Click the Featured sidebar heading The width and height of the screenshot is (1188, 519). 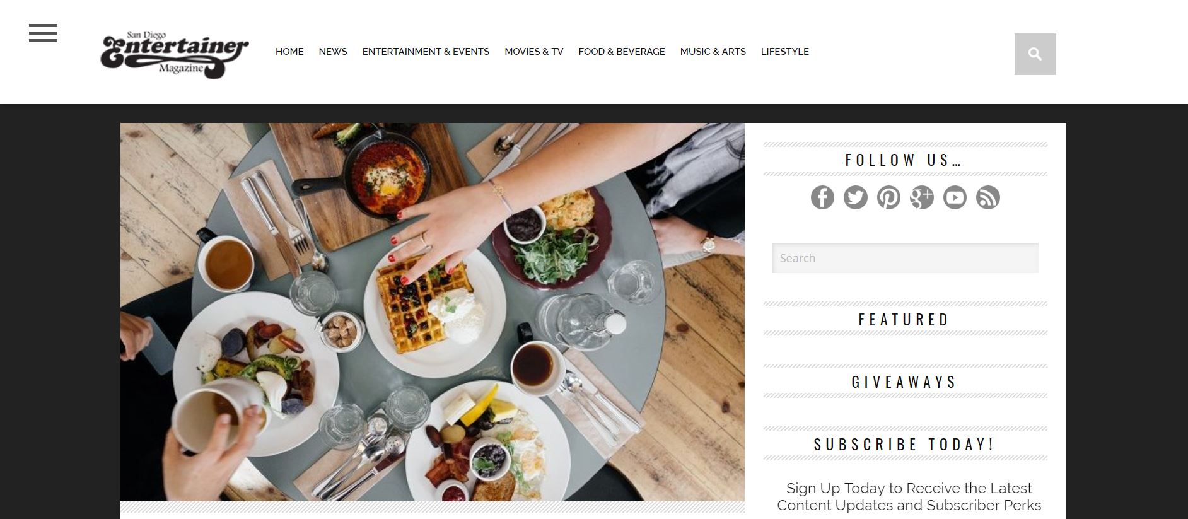[x=904, y=320]
